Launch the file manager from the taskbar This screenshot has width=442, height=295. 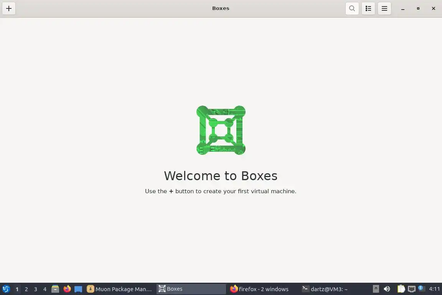55,289
